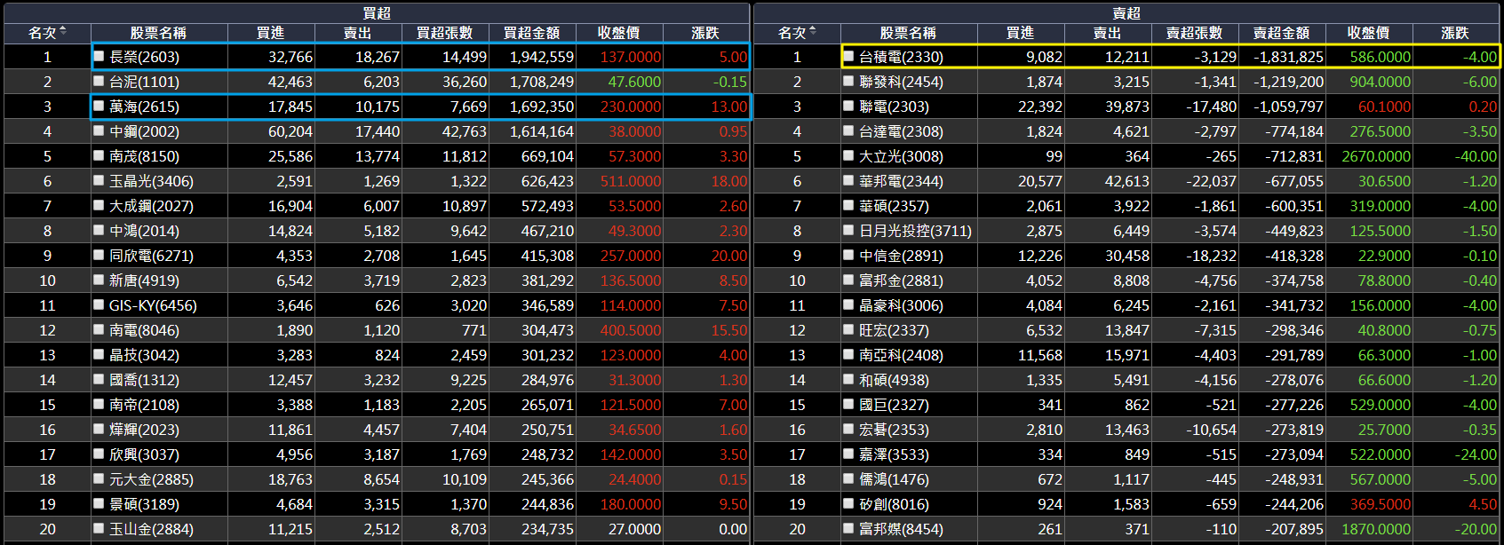Check the box beside GIS-KY(6456)
This screenshot has width=1504, height=545.
click(99, 304)
